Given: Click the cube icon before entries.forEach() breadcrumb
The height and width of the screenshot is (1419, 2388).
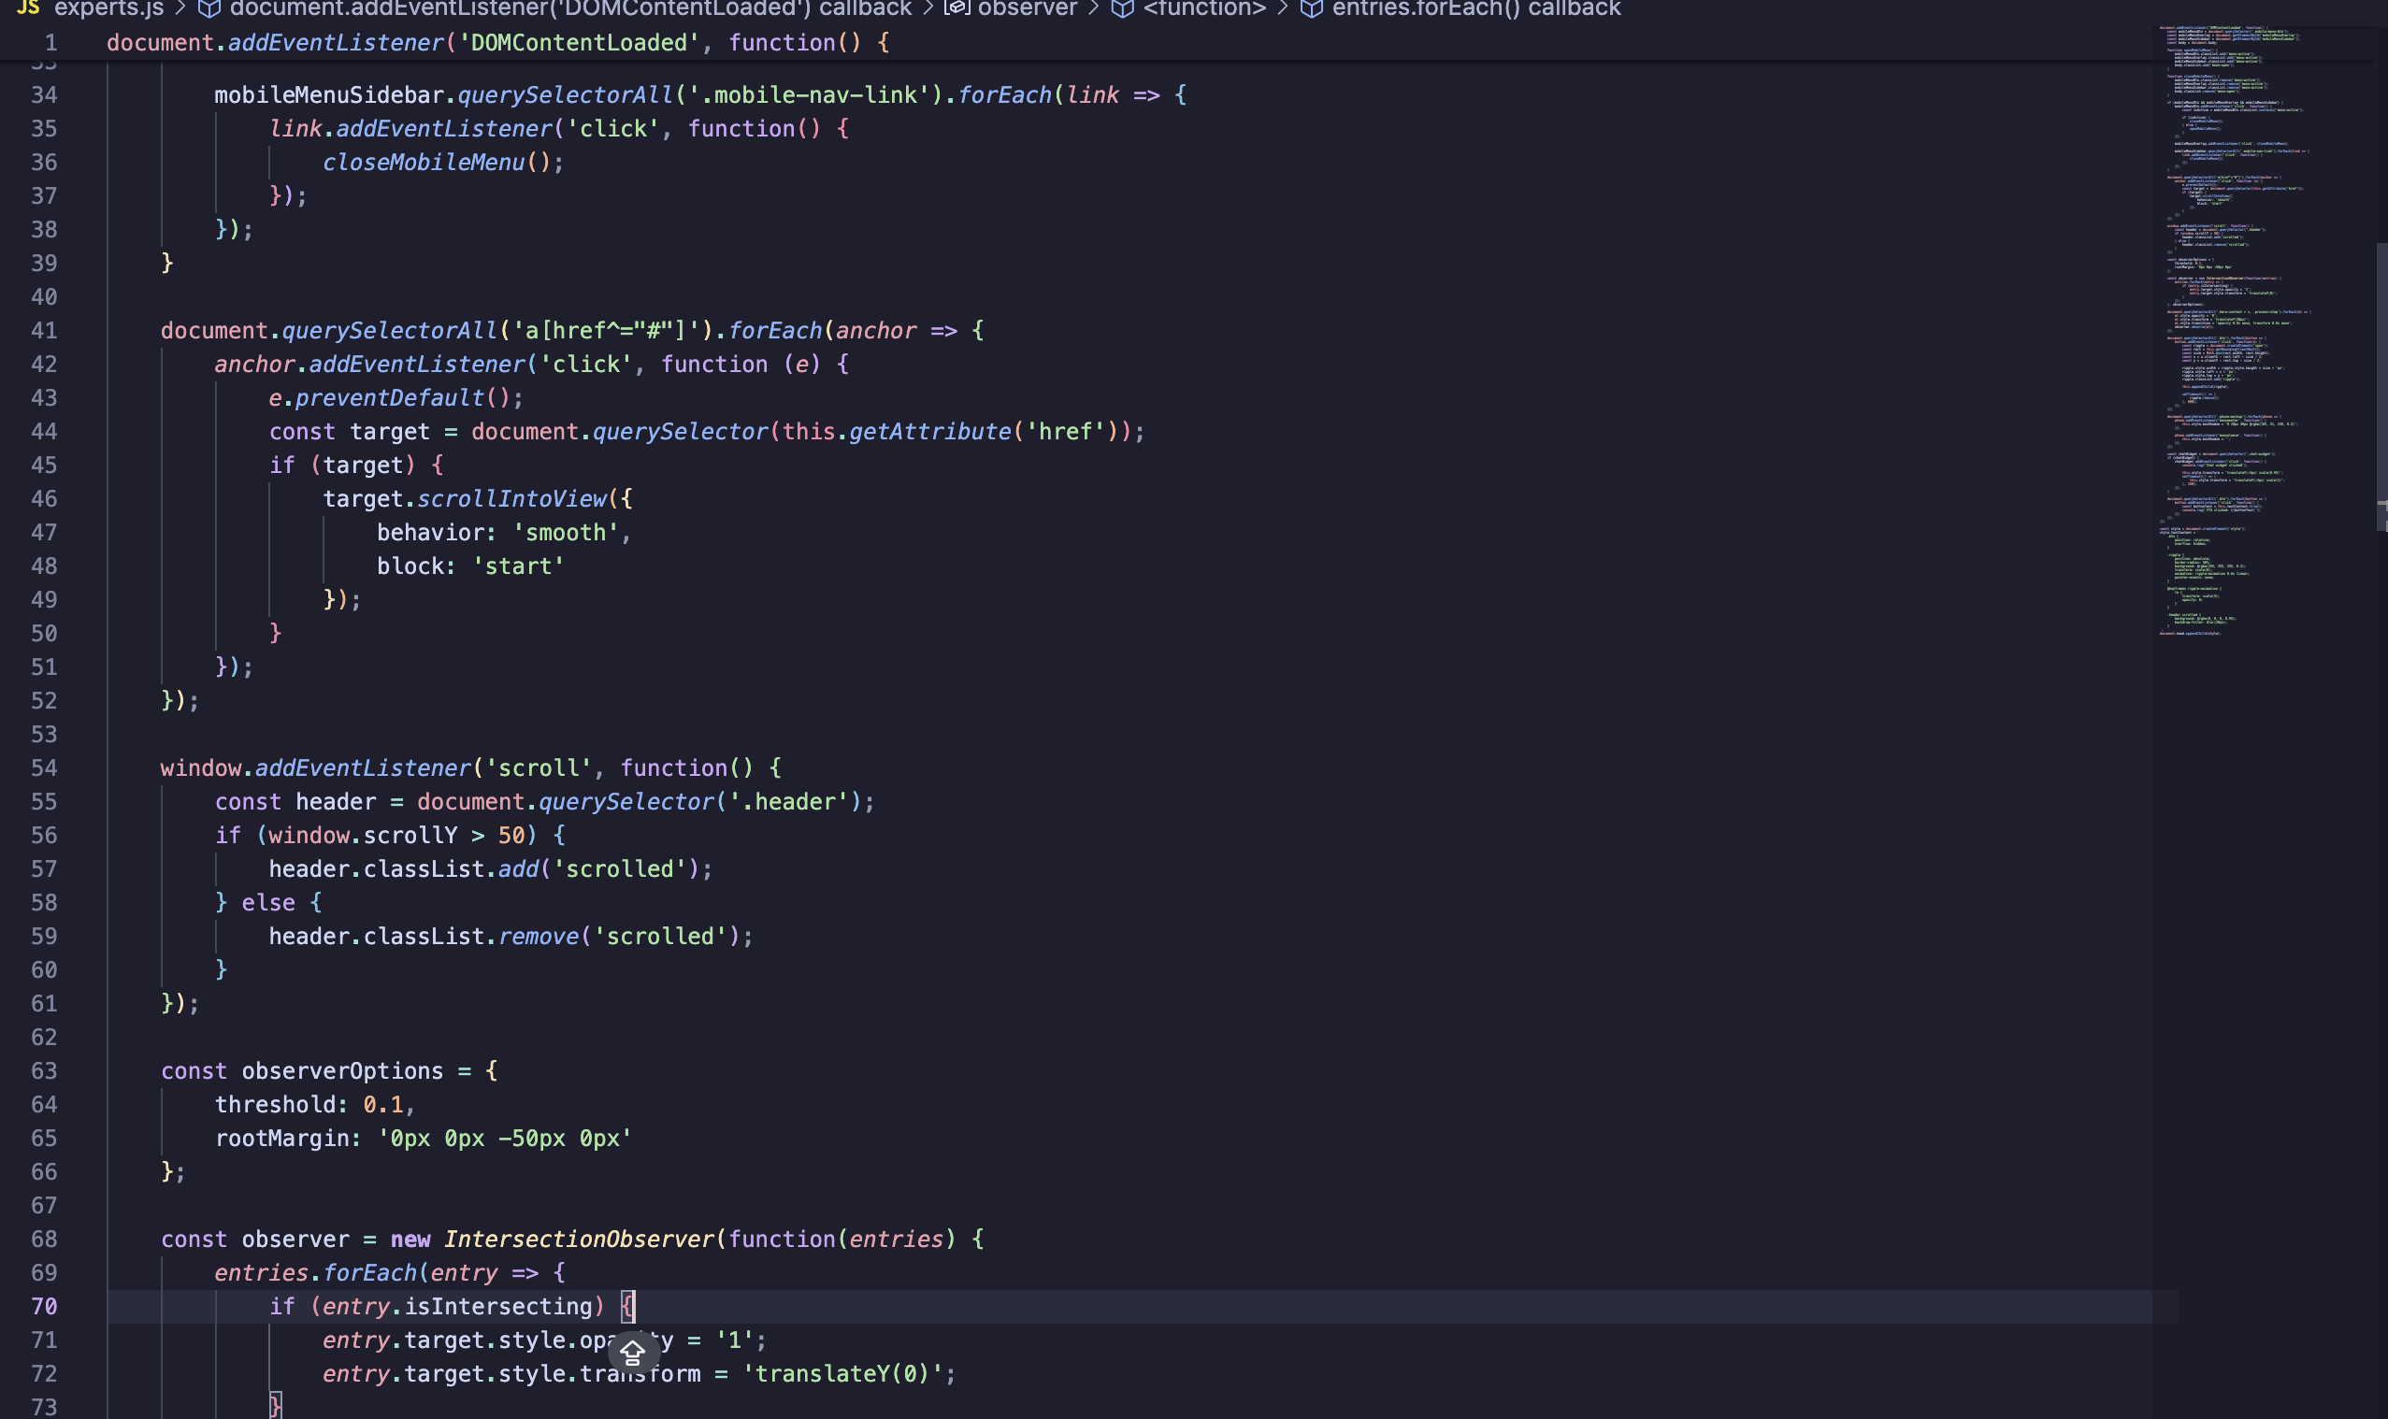Looking at the screenshot, I should tap(1311, 8).
